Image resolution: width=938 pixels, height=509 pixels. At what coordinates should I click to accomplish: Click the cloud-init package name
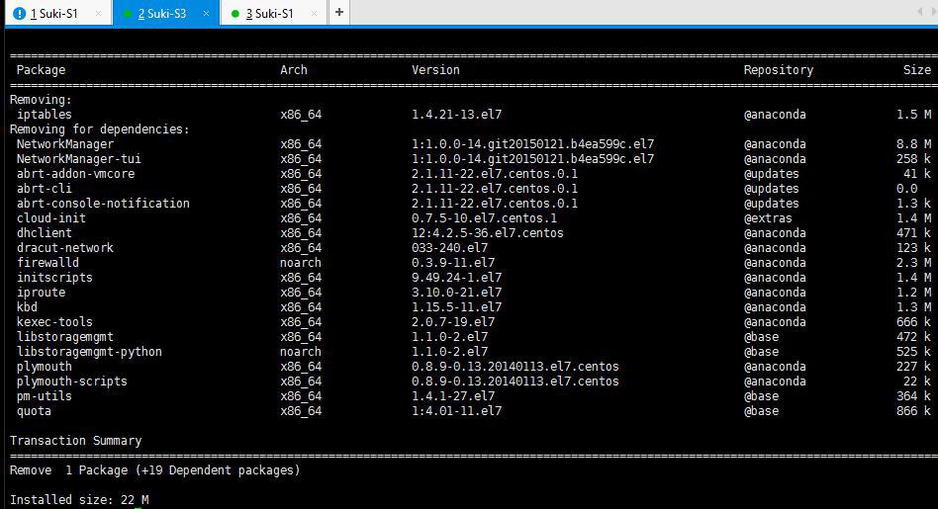coord(50,218)
